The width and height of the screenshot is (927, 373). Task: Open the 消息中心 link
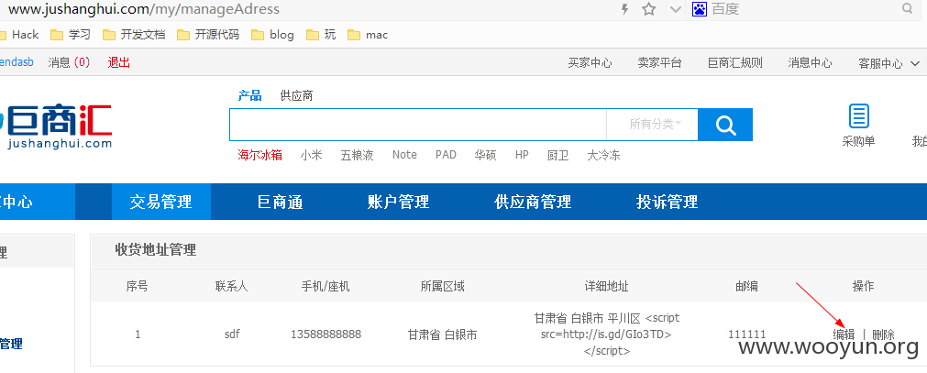(810, 63)
